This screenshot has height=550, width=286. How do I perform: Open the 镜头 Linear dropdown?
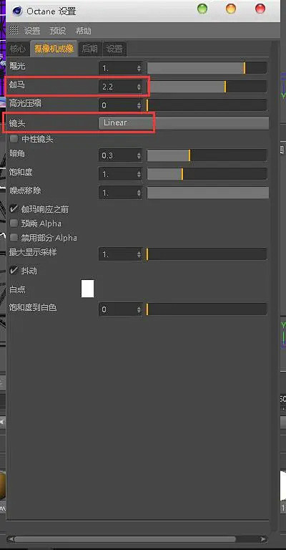tap(184, 123)
